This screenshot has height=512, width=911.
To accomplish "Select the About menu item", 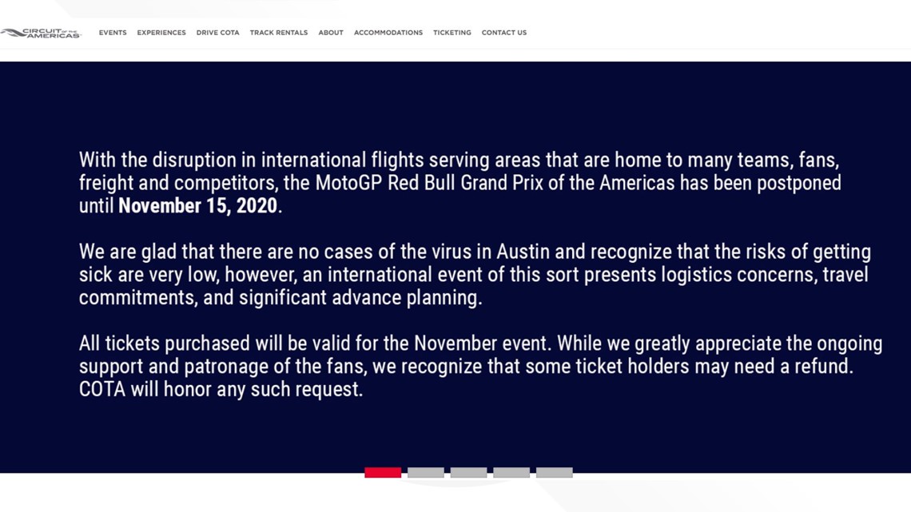I will [x=331, y=33].
